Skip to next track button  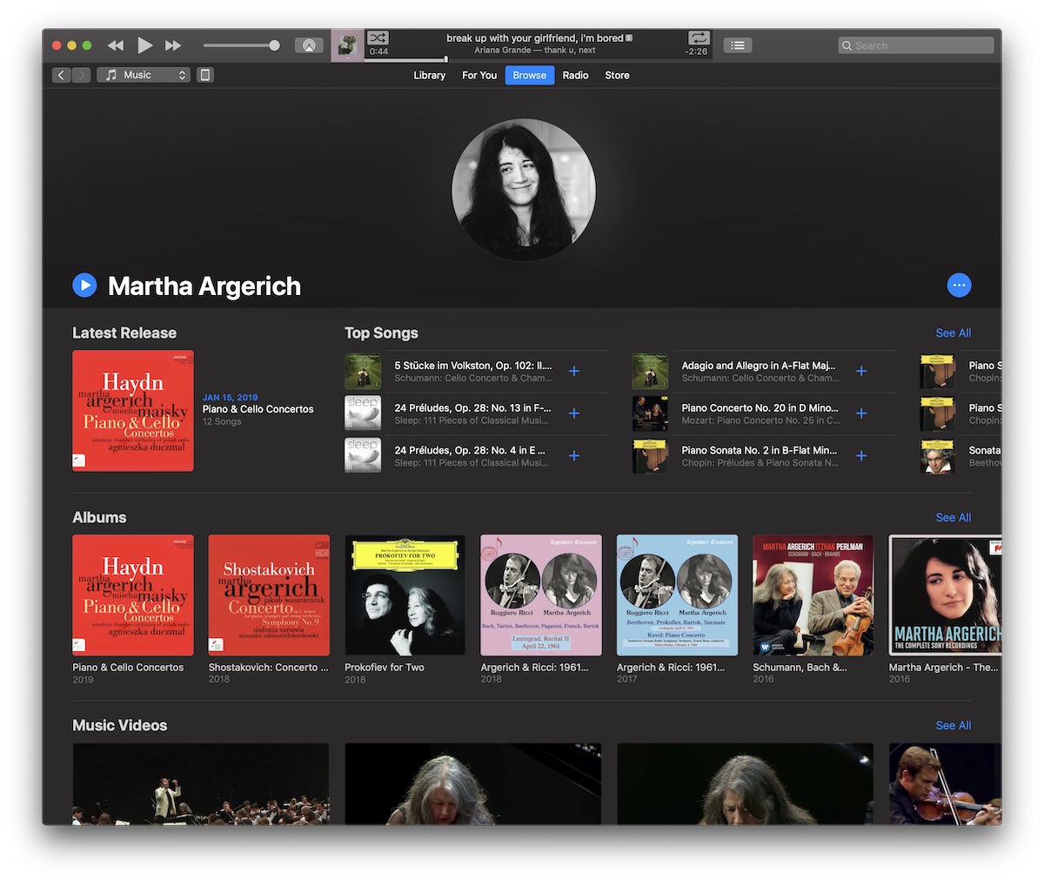click(x=173, y=45)
